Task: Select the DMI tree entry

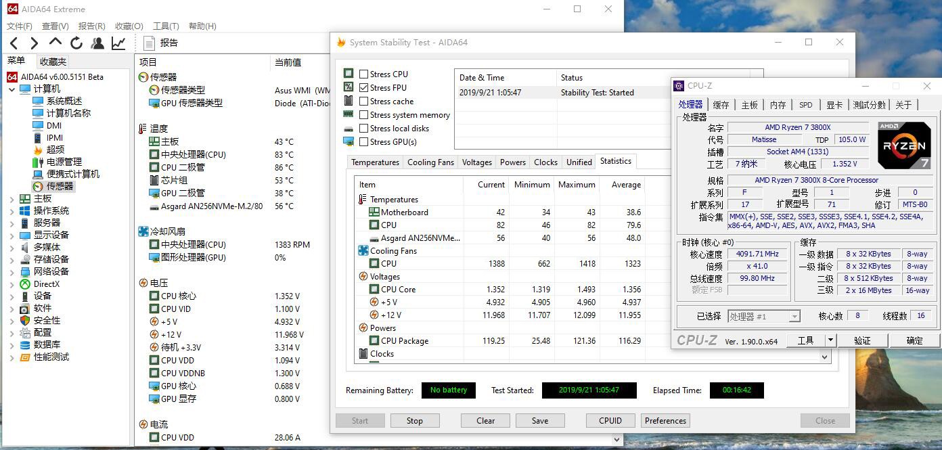Action: (x=54, y=125)
